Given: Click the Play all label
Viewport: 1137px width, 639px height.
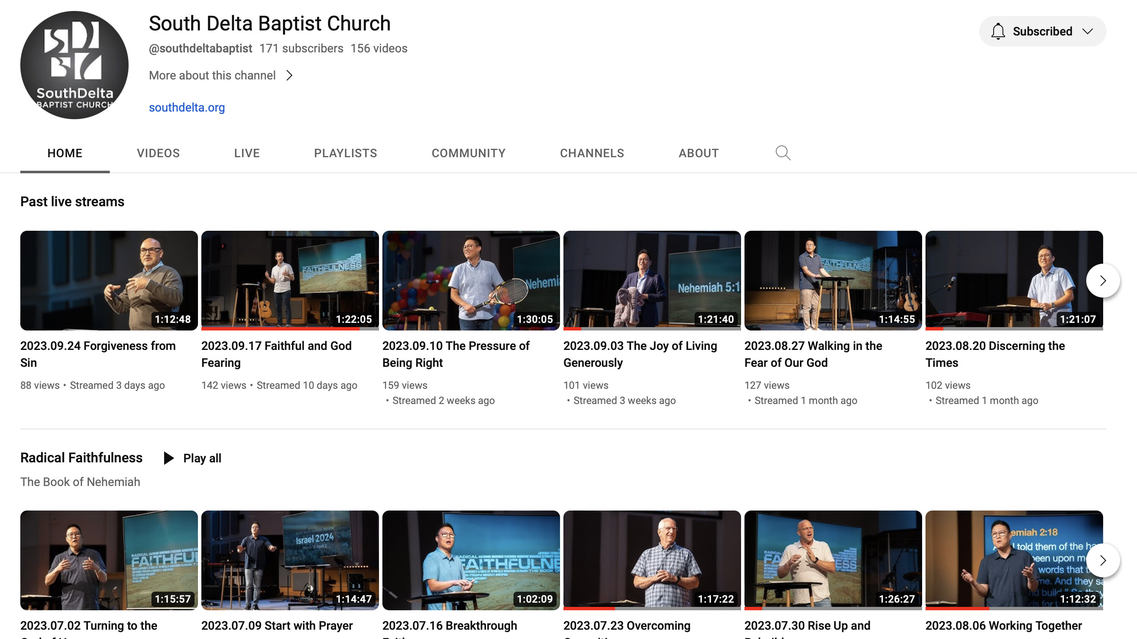Looking at the screenshot, I should pyautogui.click(x=202, y=458).
